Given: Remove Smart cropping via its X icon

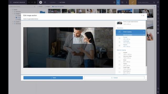Looking at the screenshot, I should tap(144, 32).
